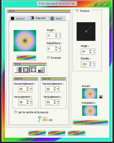
Task: Click the all-tools swatch icon beside Actuel
Action: (x=100, y=97)
